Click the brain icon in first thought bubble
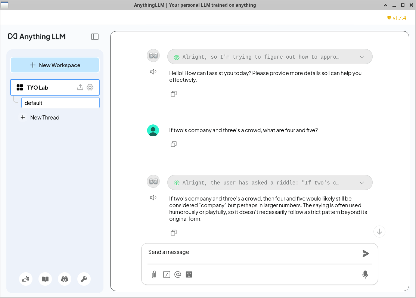416x298 pixels. tap(176, 57)
